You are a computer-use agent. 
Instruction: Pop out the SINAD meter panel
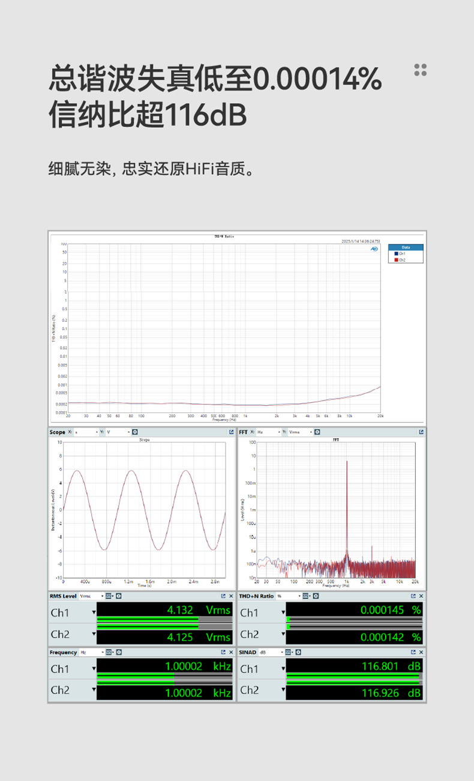coord(413,652)
